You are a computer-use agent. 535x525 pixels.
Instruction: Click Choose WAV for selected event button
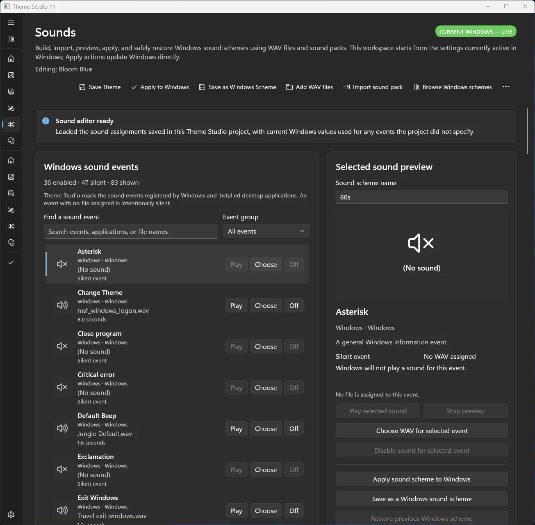point(421,431)
